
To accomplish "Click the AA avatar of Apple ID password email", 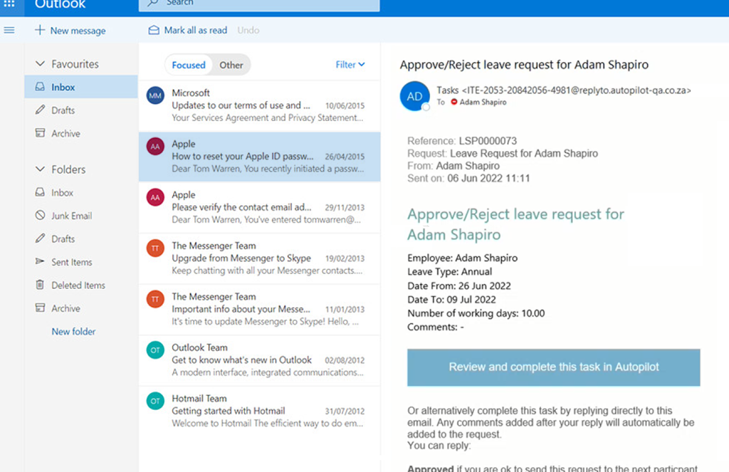I will click(x=155, y=146).
